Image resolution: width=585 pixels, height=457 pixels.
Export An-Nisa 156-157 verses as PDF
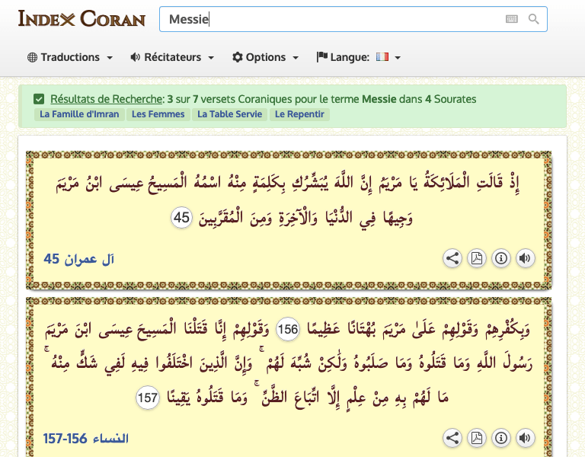tap(477, 438)
